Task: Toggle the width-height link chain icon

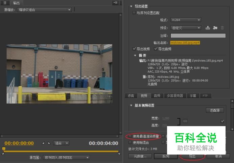Action: [185, 121]
